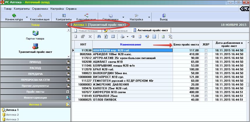Viewport: 250px width, 122px height.
Task: Select the ВИТАПРОСТ N10 суп. row
Action: [x=159, y=77]
